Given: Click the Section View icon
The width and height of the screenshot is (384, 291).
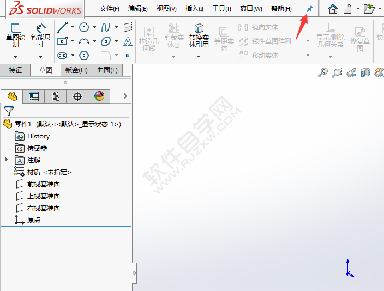Looking at the screenshot, I should click(x=365, y=72).
